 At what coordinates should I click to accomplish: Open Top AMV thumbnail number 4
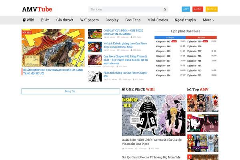[x=203, y=157]
